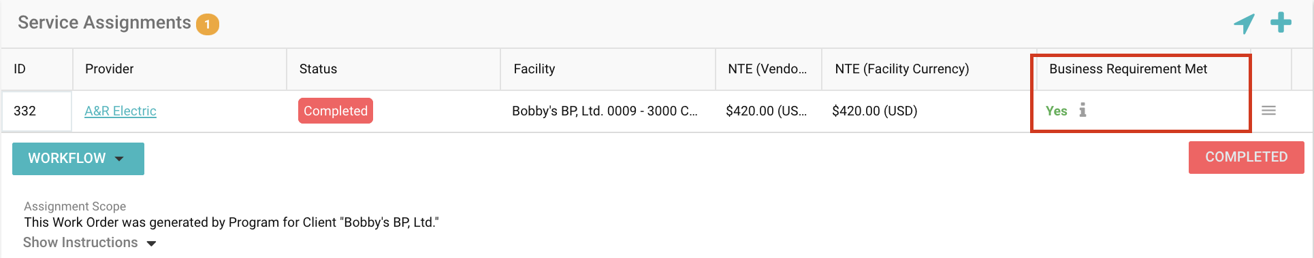Click the Completed status badge

[336, 111]
